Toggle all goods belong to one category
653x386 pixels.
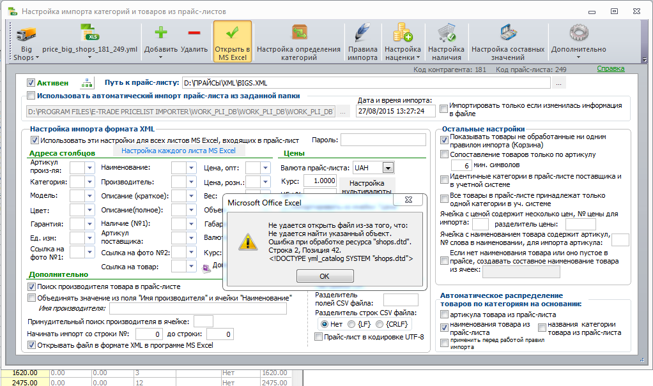click(x=444, y=199)
